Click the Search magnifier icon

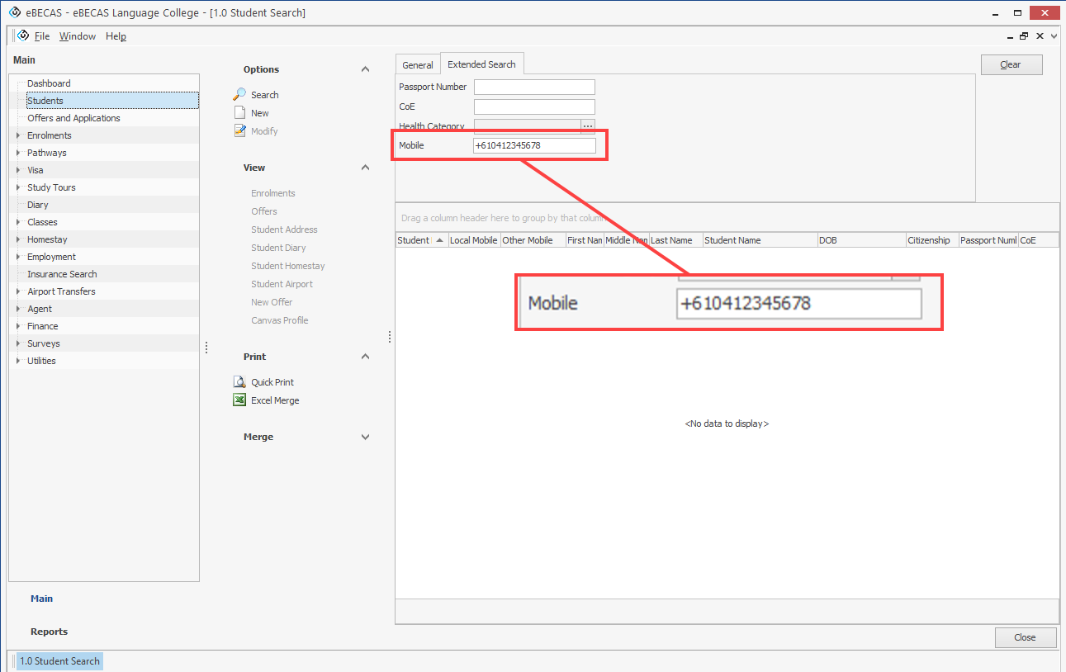(x=239, y=95)
